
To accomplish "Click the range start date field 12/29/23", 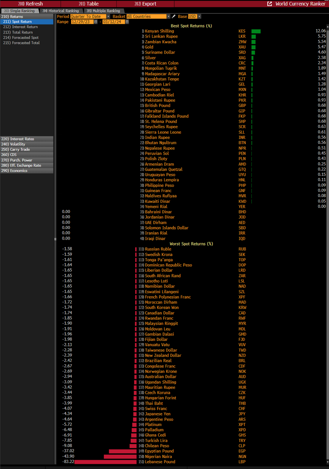I will (82, 22).
